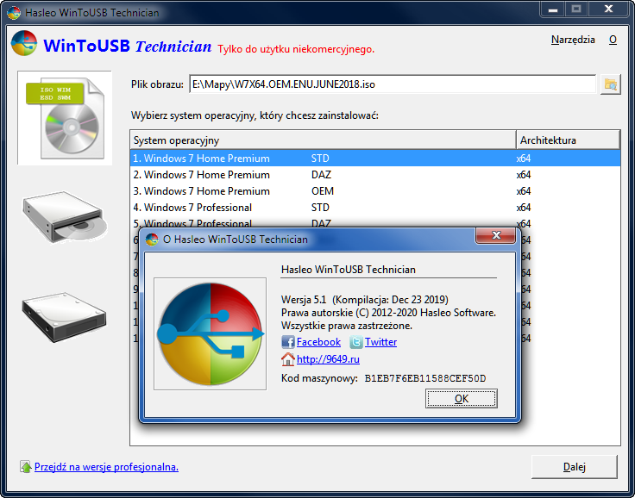635x498 pixels.
Task: Click the Twitter bird icon in About dialog
Action: pos(356,342)
